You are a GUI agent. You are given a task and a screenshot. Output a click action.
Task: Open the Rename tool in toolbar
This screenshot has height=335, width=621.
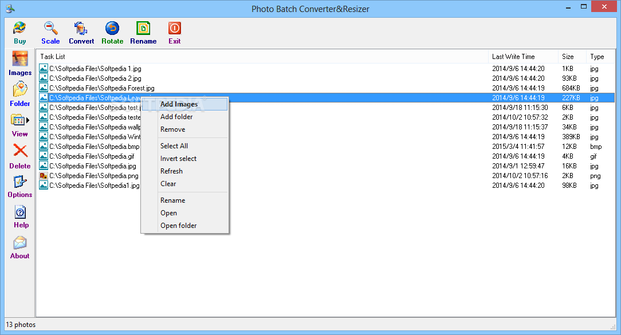tap(143, 33)
